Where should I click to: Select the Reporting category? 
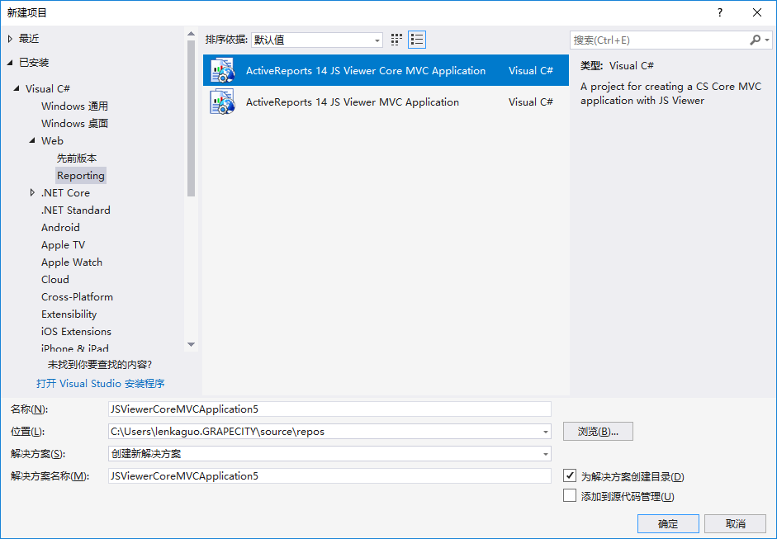81,175
